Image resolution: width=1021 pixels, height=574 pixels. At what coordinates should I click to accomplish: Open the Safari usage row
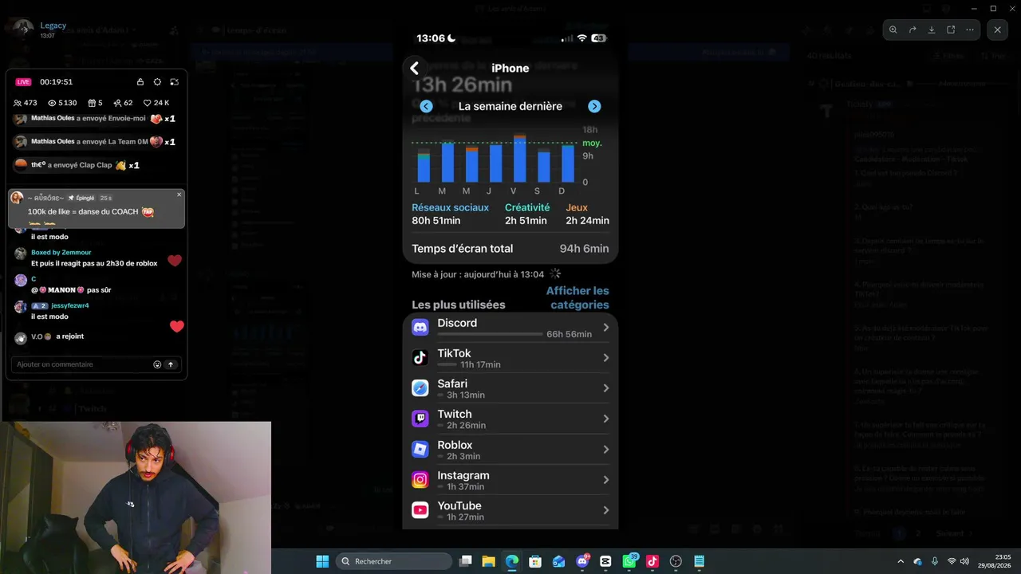click(x=510, y=388)
